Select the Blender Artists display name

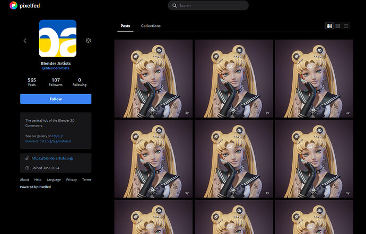click(x=56, y=63)
